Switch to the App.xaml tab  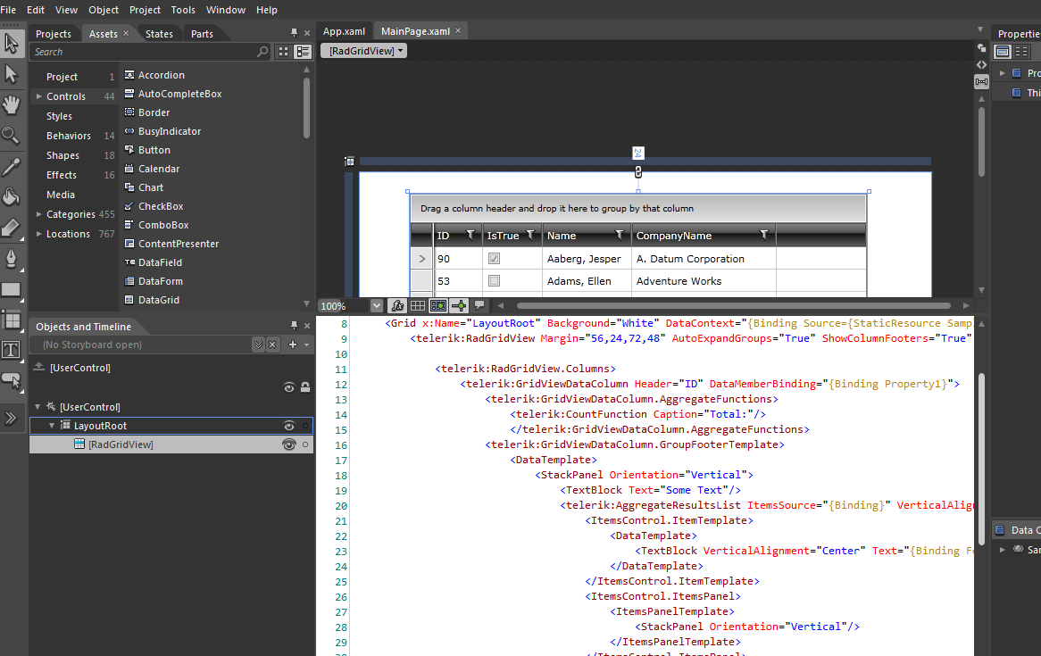coord(345,31)
